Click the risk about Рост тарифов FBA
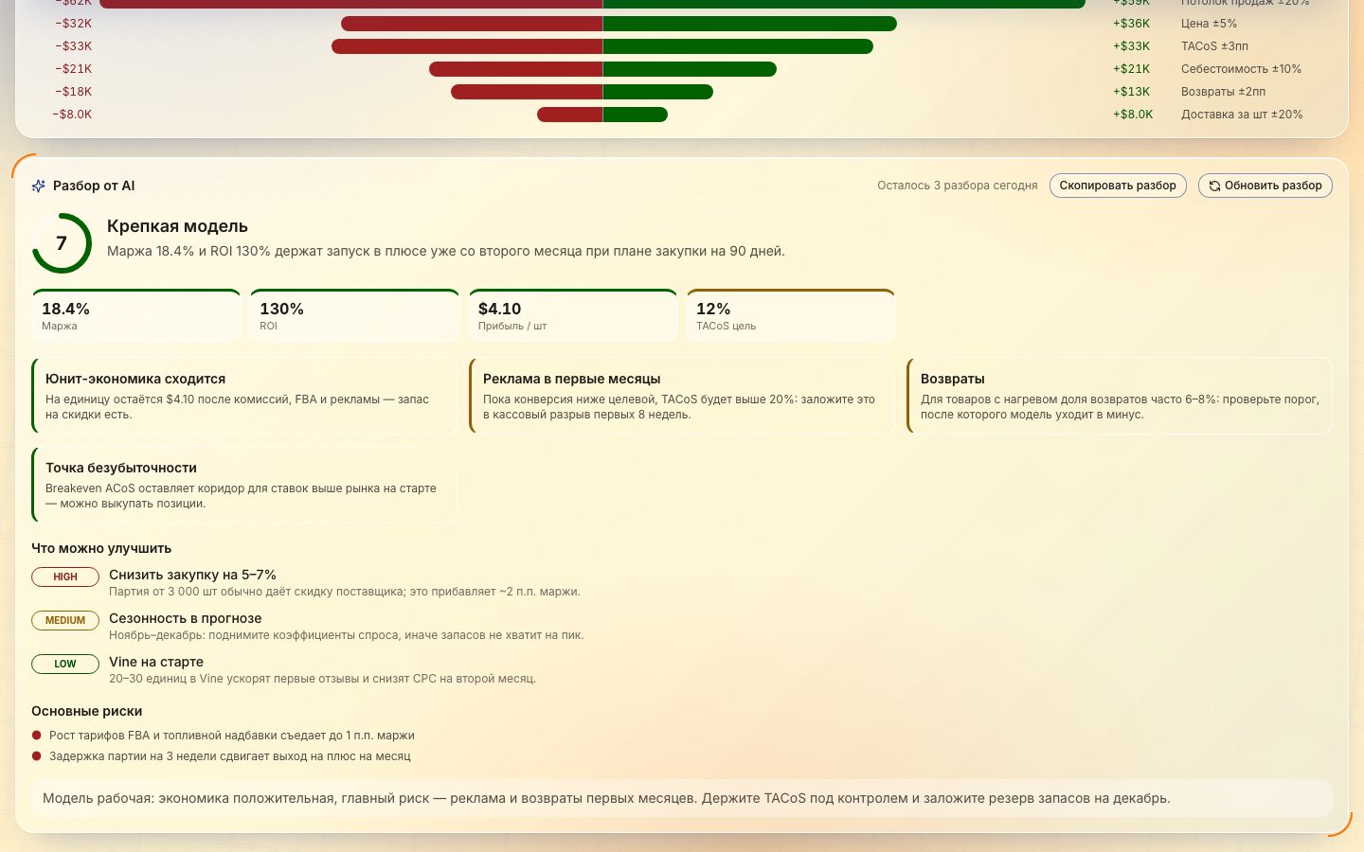The image size is (1364, 852). [x=232, y=736]
